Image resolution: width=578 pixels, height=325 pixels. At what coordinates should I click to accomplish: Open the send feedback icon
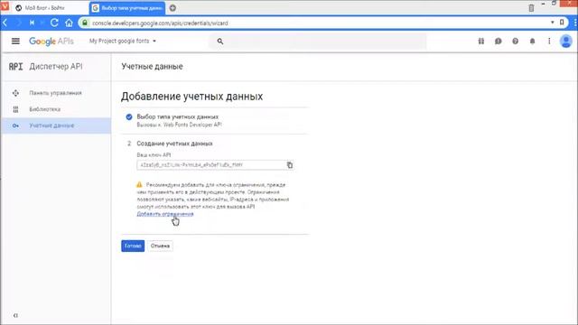pyautogui.click(x=498, y=42)
